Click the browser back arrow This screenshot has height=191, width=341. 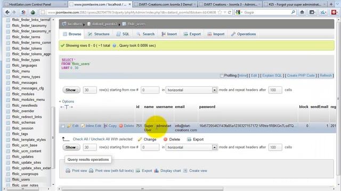click(x=7, y=12)
